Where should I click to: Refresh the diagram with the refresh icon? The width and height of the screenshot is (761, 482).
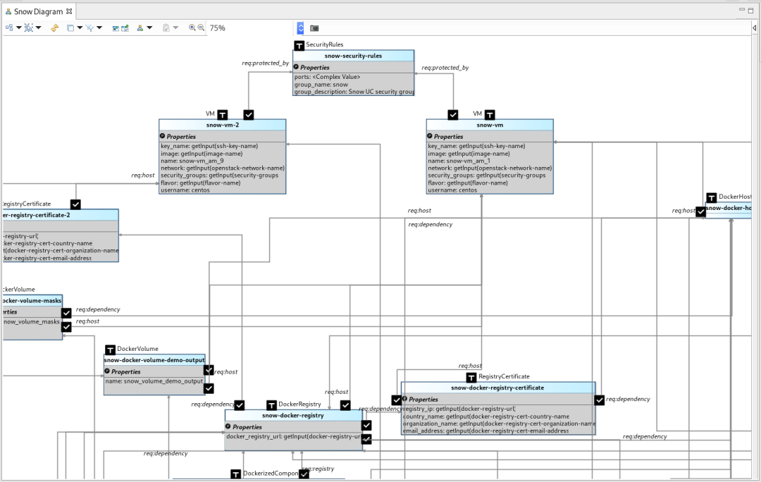pos(54,27)
